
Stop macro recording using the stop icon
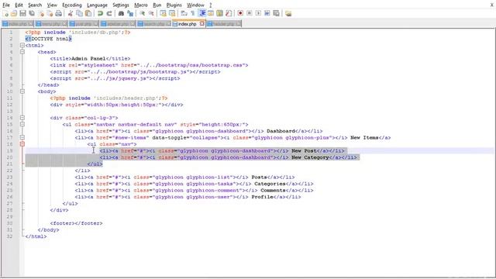(250, 13)
